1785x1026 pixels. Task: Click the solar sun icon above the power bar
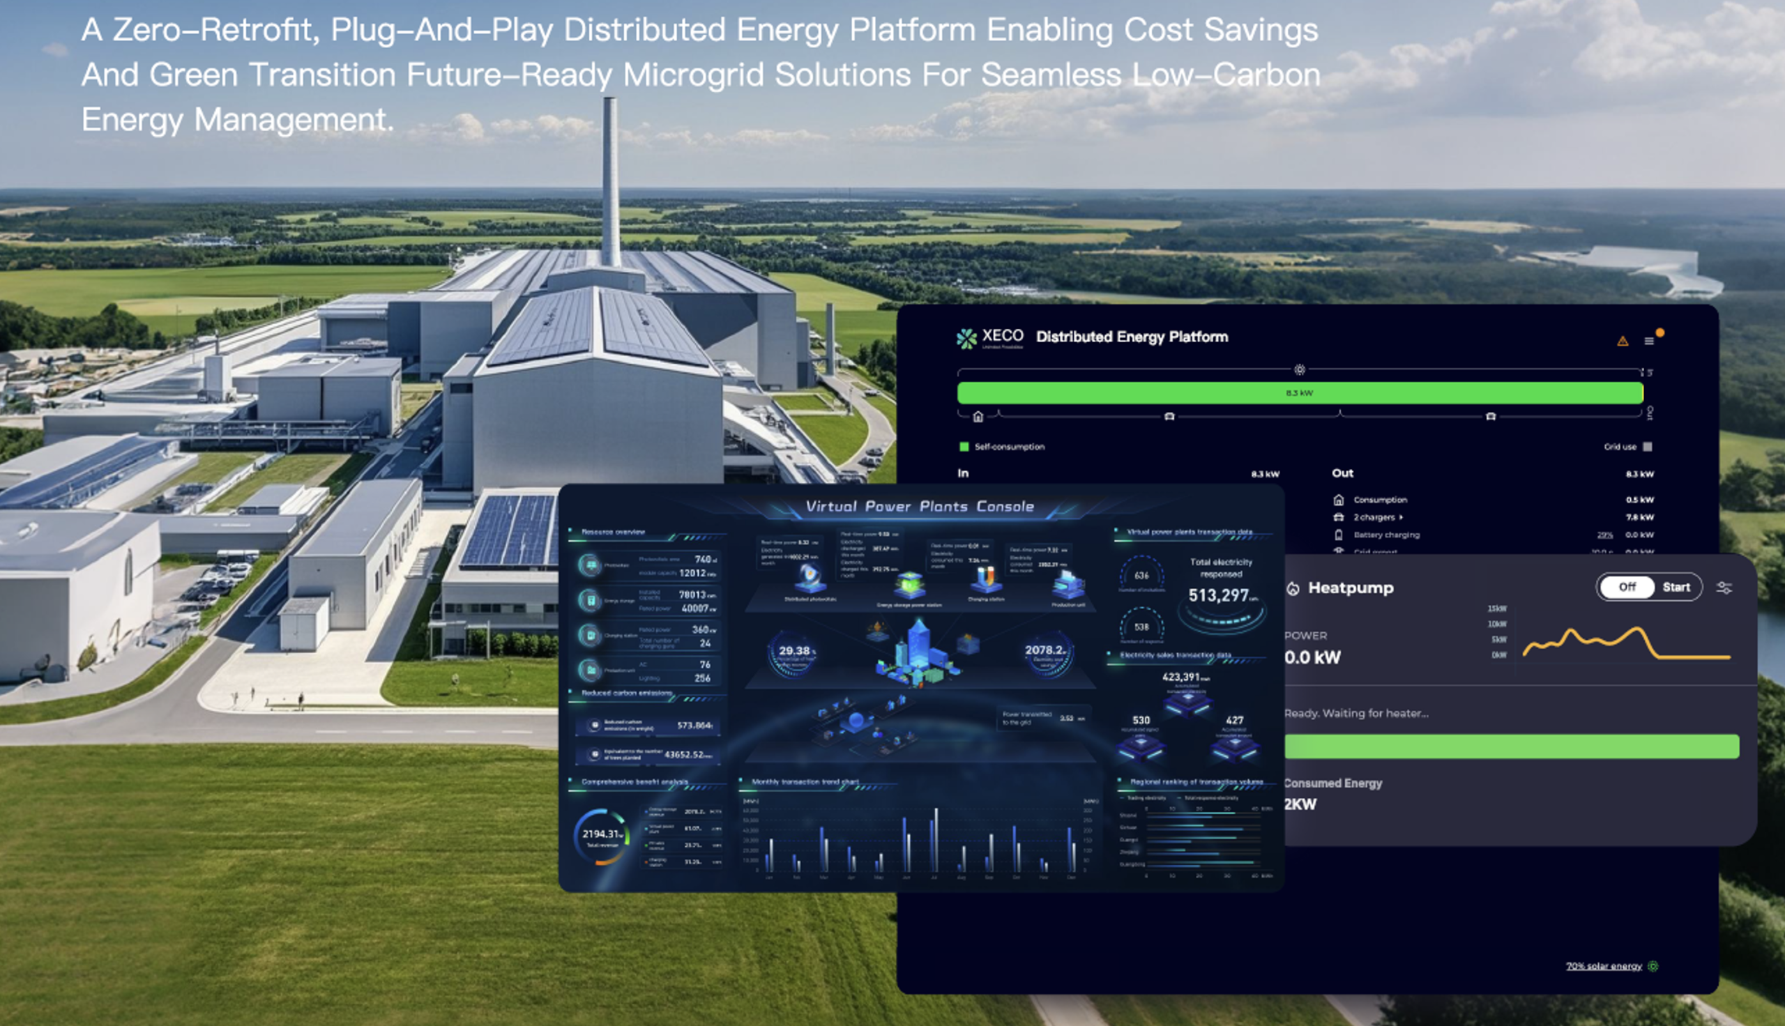(x=1300, y=369)
